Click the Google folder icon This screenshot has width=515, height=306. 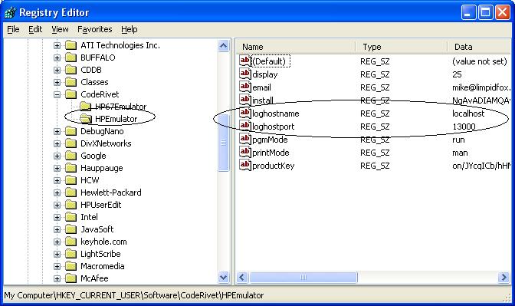71,156
